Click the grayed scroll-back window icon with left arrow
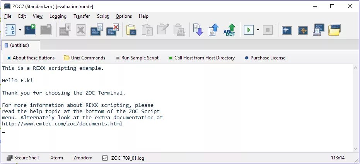The height and width of the screenshot is (164, 360). coord(65,30)
